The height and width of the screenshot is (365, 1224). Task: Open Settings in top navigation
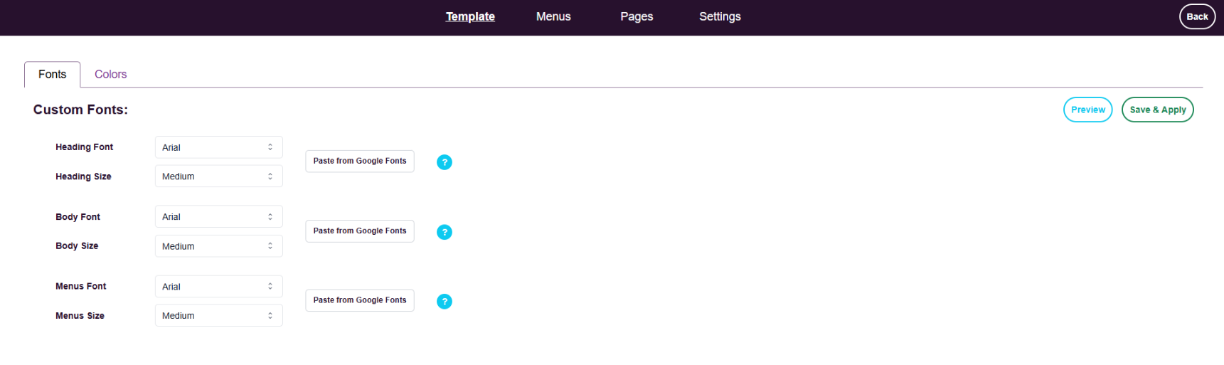tap(720, 16)
